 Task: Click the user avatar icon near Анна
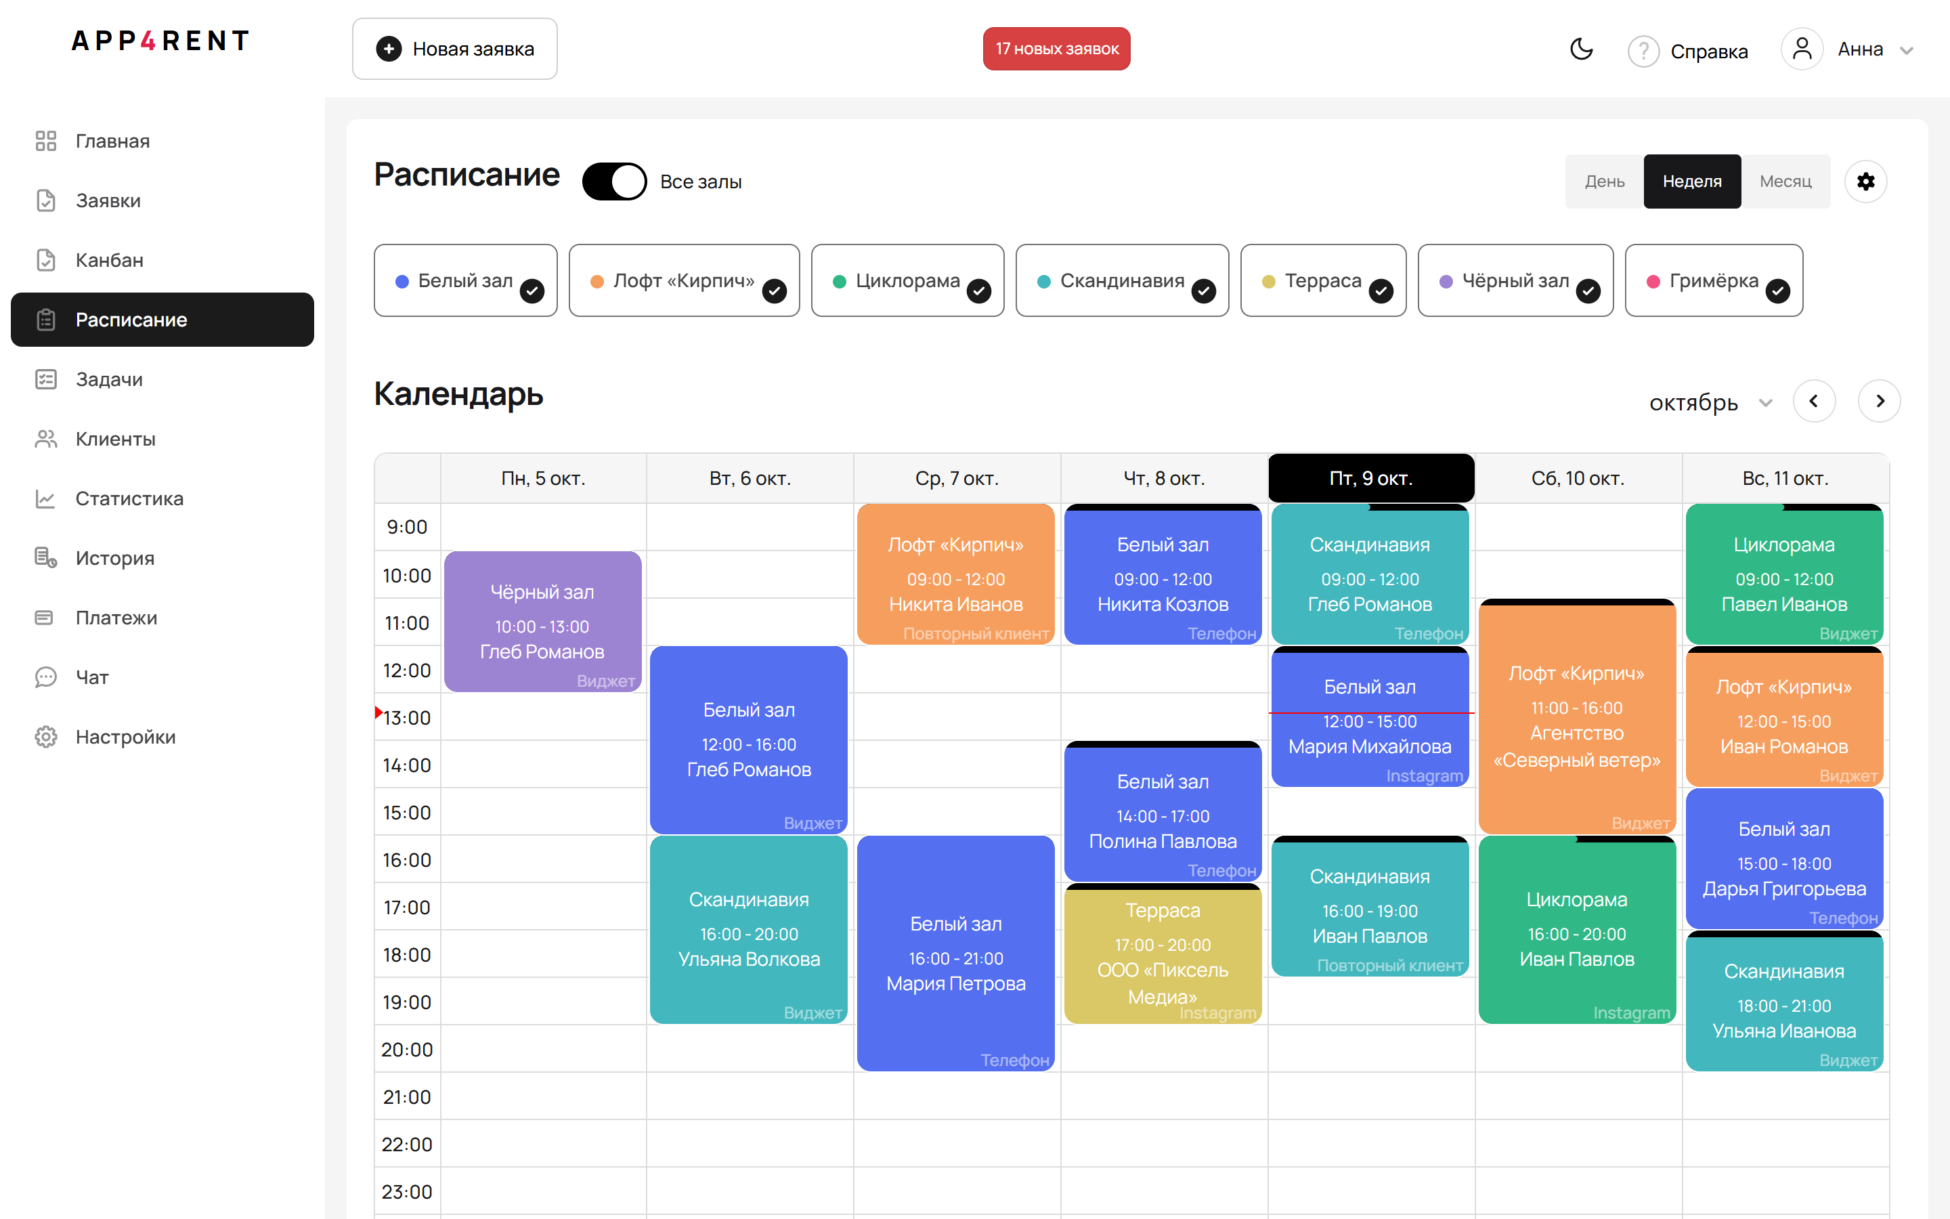click(1802, 49)
